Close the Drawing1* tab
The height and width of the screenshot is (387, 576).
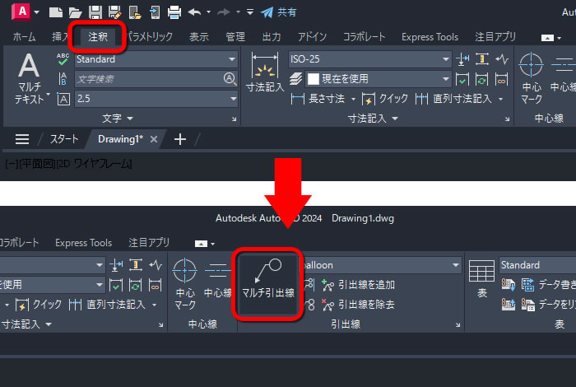154,139
